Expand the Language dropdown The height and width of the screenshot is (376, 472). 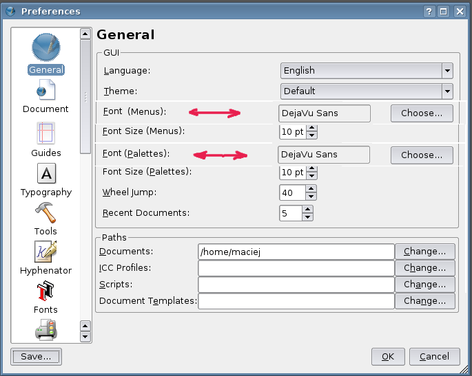447,70
